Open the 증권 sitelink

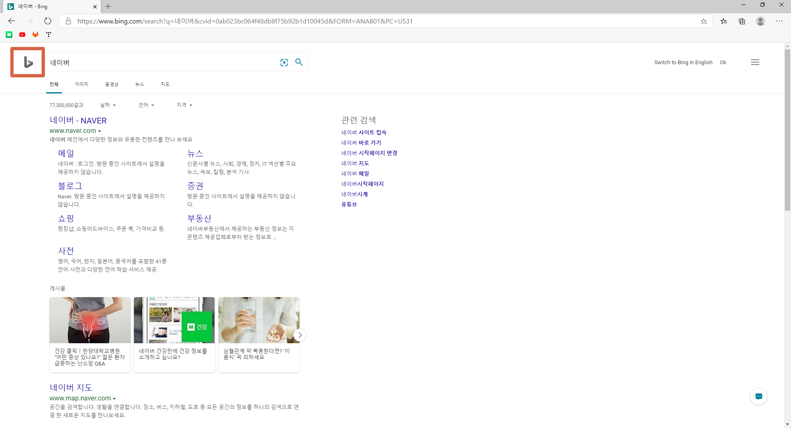point(195,186)
